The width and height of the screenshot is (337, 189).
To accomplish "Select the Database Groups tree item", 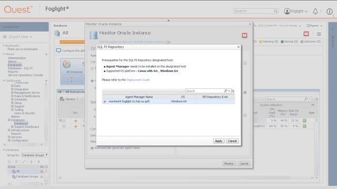I will click(x=27, y=176).
